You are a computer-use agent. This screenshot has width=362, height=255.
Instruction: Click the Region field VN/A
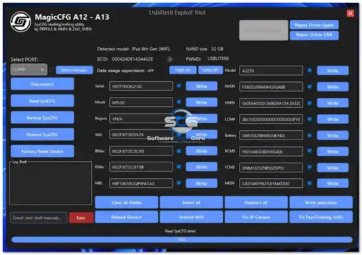tap(141, 119)
